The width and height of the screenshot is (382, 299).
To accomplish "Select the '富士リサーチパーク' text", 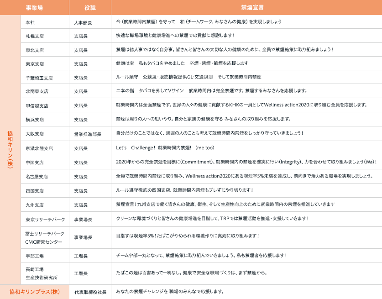I will pos(45,234).
